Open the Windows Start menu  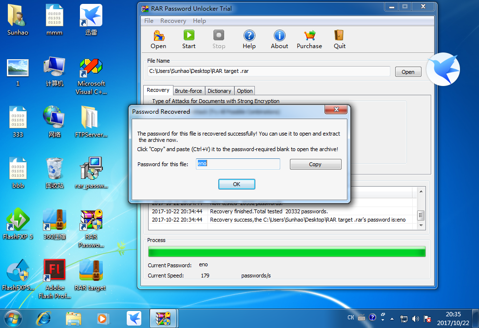point(13,319)
